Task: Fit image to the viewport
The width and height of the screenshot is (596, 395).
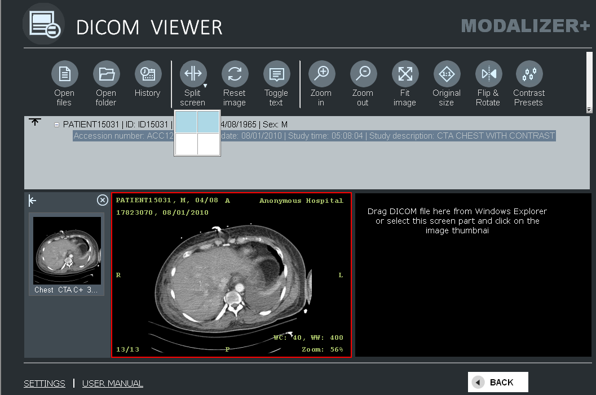Action: point(405,74)
